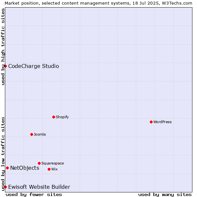This screenshot has height=197, width=197.
Task: Click the NetObjects red data point
Action: 8,168
